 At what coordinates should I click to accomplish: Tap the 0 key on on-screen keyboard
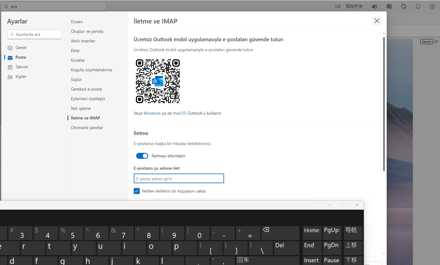click(x=197, y=233)
